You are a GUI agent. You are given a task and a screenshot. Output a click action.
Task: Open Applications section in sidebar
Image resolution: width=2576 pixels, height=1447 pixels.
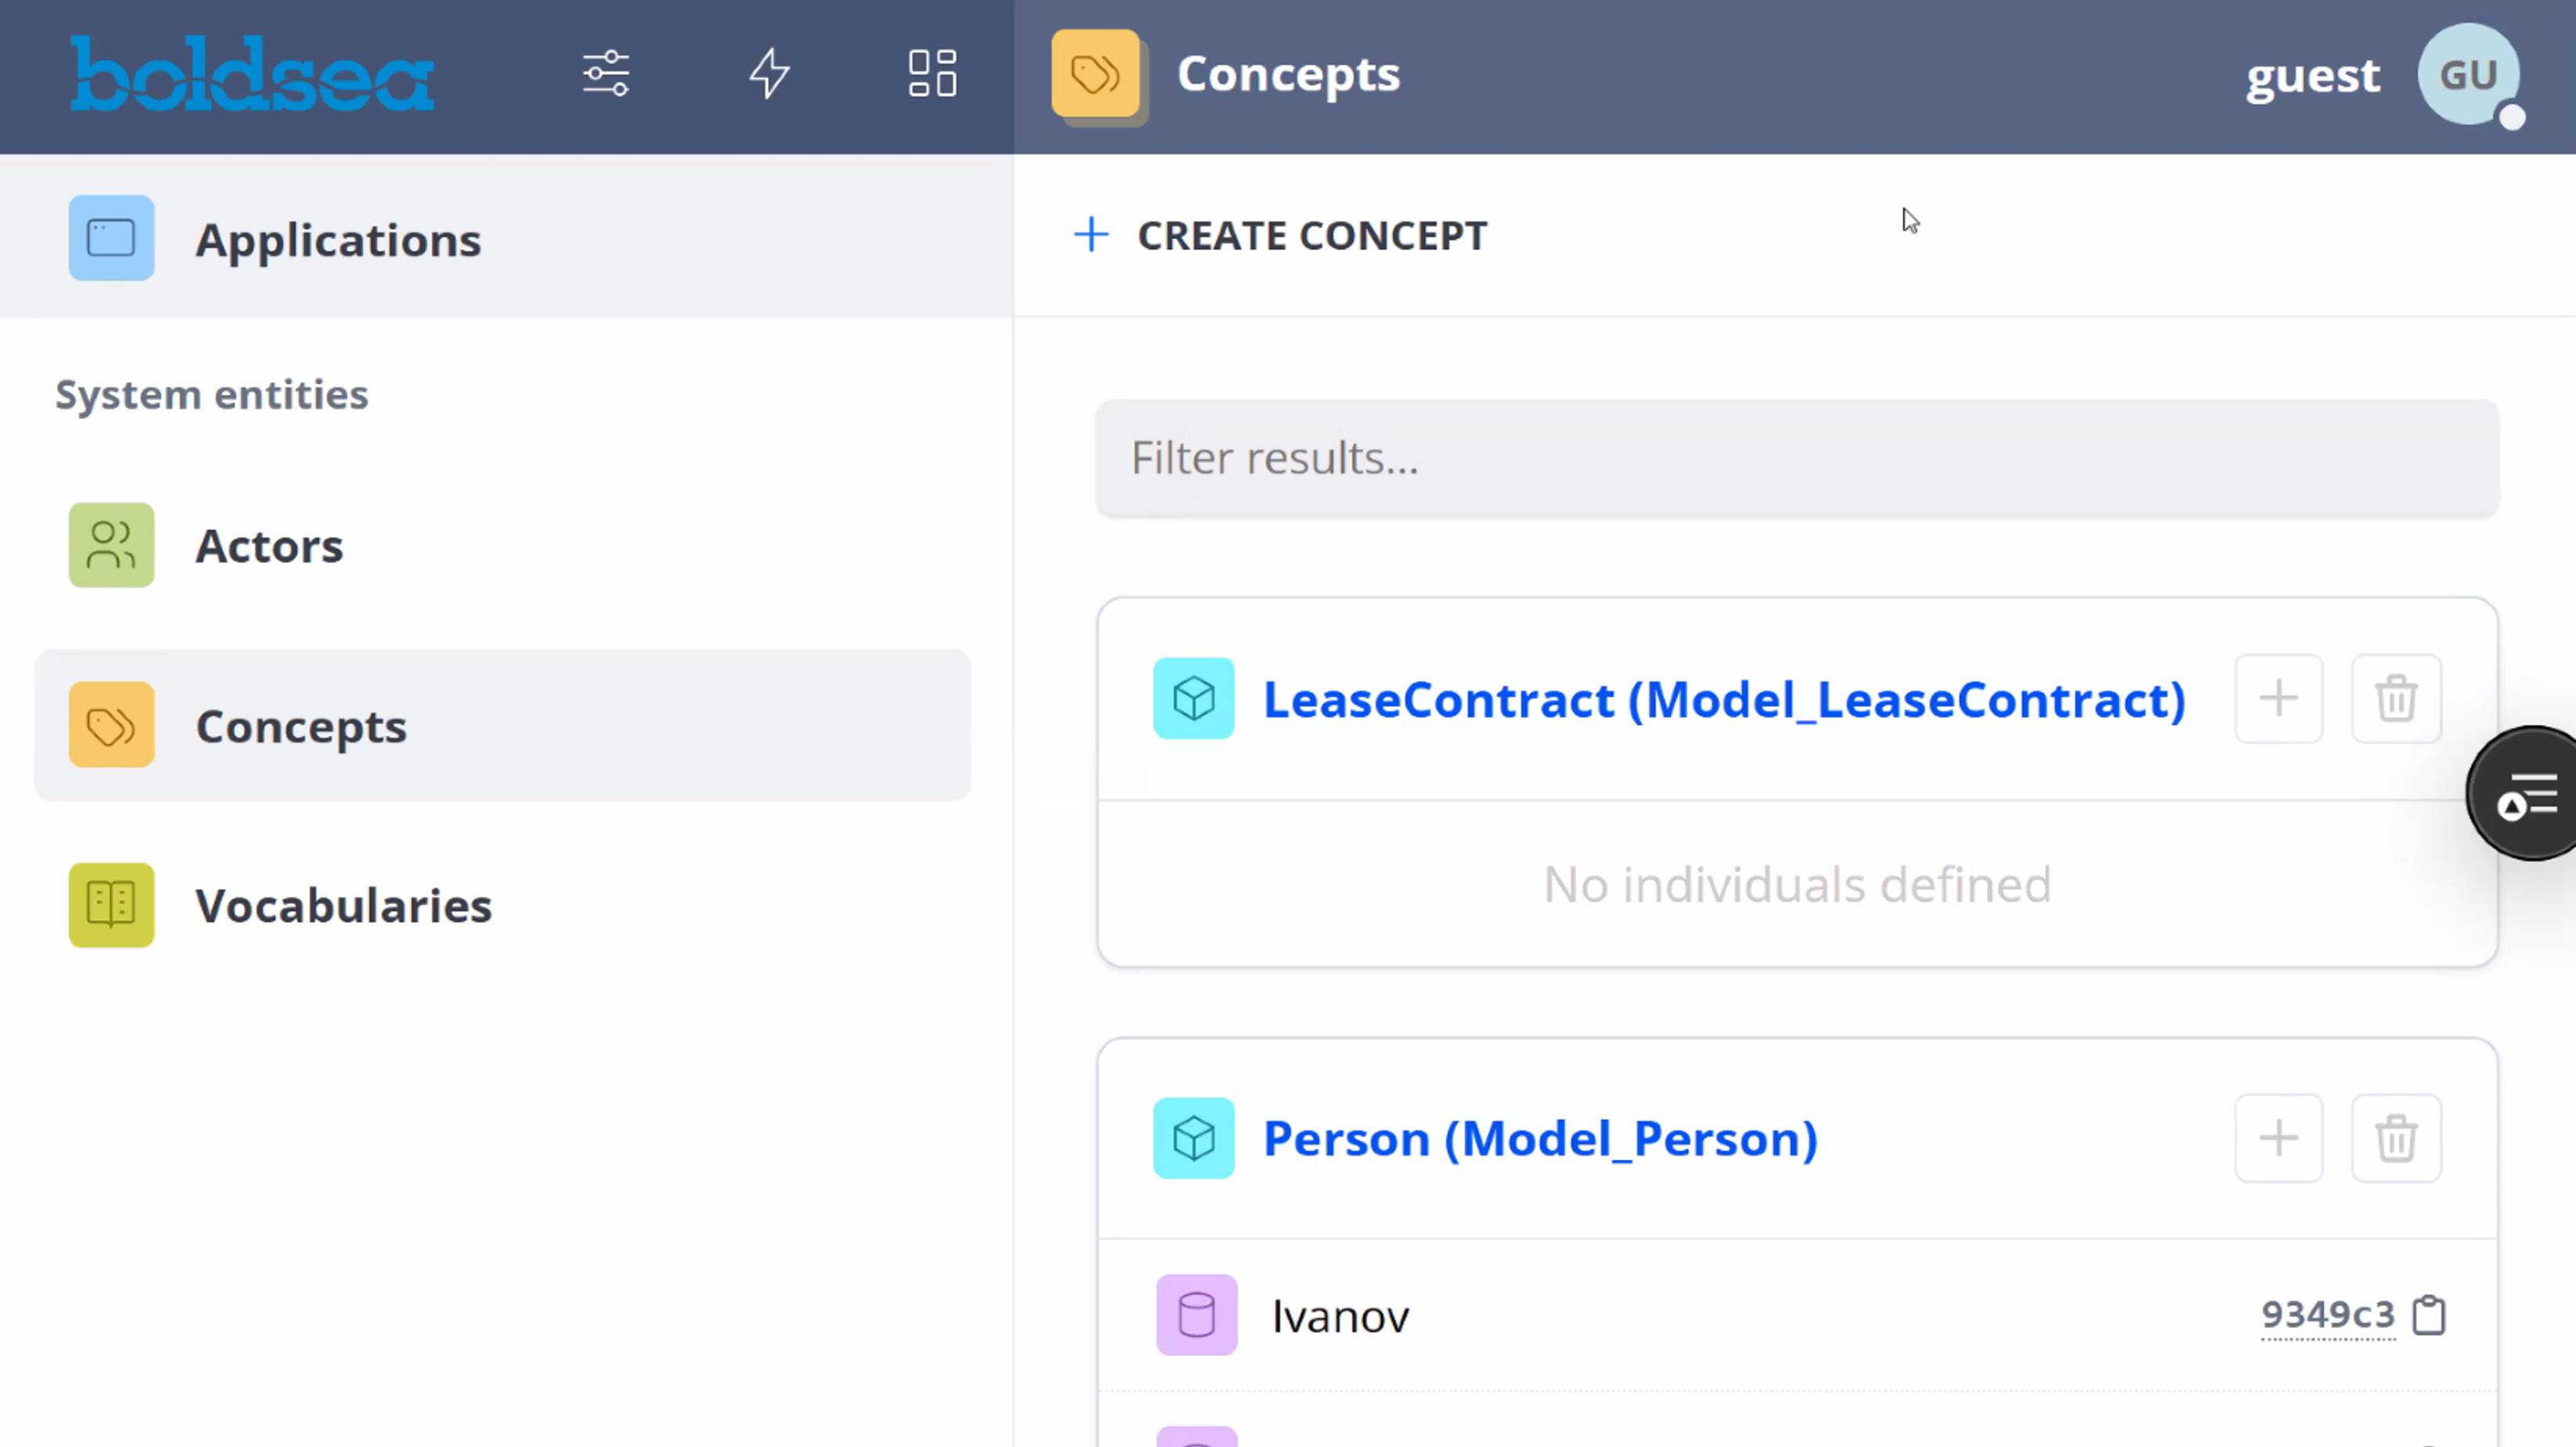tap(338, 239)
